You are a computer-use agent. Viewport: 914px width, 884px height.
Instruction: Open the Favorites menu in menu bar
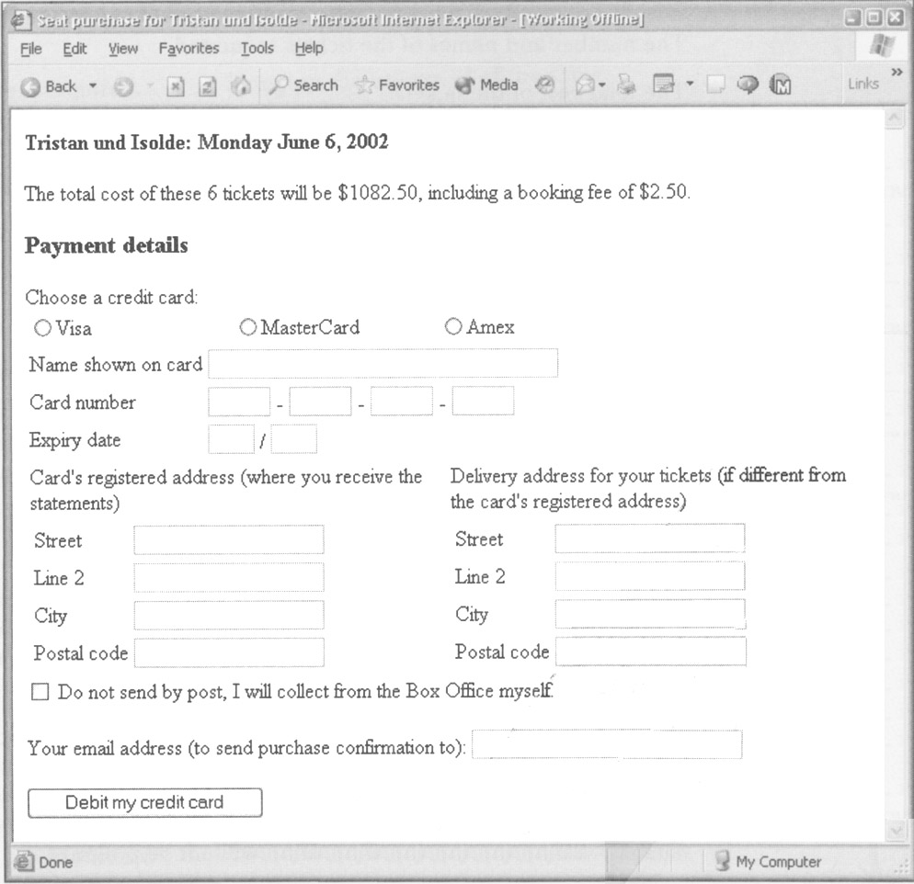click(x=189, y=49)
